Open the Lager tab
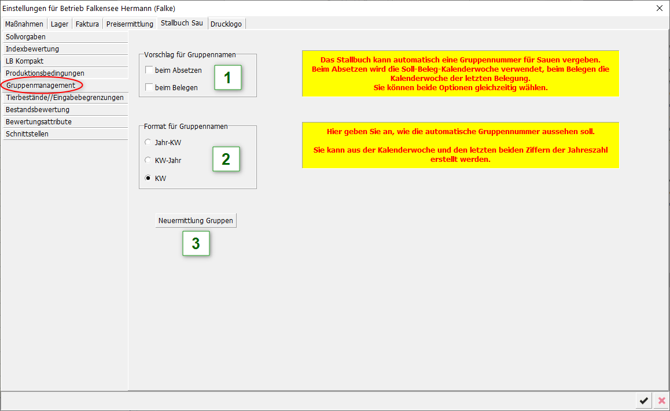Screen dimensions: 670x411 [60, 24]
